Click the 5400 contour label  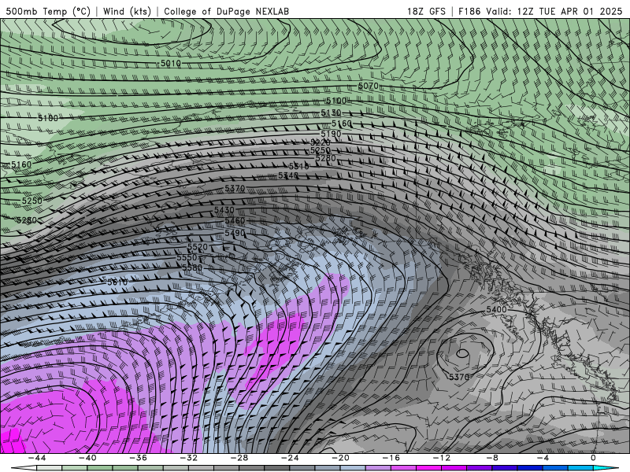[496, 309]
